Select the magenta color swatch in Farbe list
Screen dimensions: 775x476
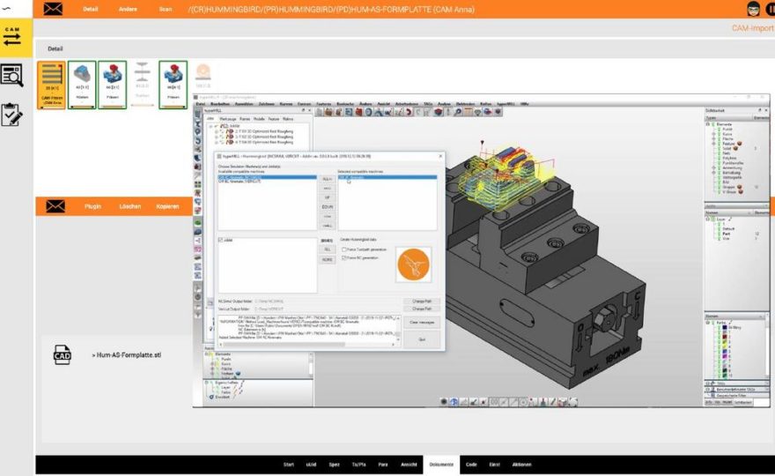(x=725, y=356)
